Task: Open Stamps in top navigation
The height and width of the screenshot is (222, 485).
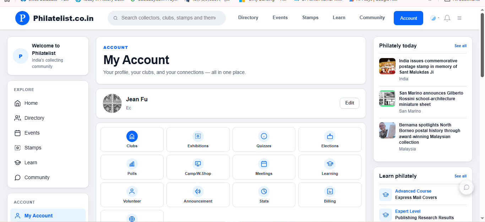Action: tap(310, 18)
